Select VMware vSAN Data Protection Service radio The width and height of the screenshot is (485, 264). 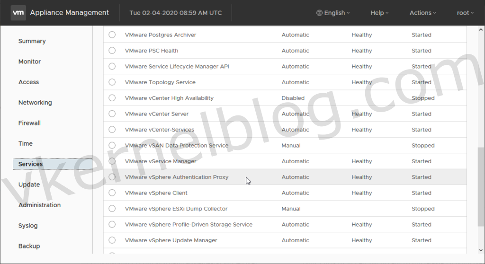point(112,145)
